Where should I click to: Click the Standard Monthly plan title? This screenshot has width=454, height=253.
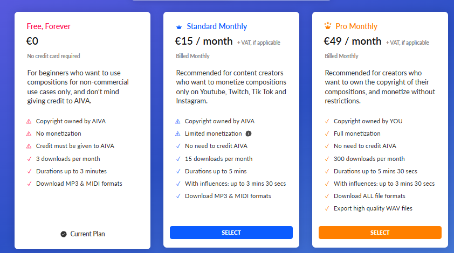click(x=217, y=26)
